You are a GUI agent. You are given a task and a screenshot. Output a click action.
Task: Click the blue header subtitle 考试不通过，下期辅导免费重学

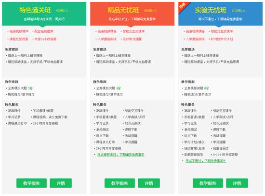[220, 19]
